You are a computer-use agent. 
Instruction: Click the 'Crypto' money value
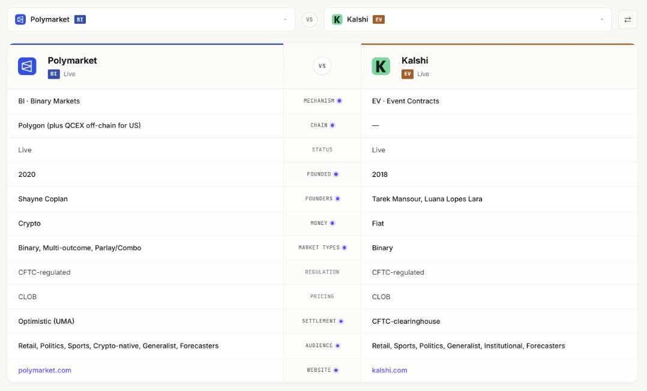click(x=29, y=224)
